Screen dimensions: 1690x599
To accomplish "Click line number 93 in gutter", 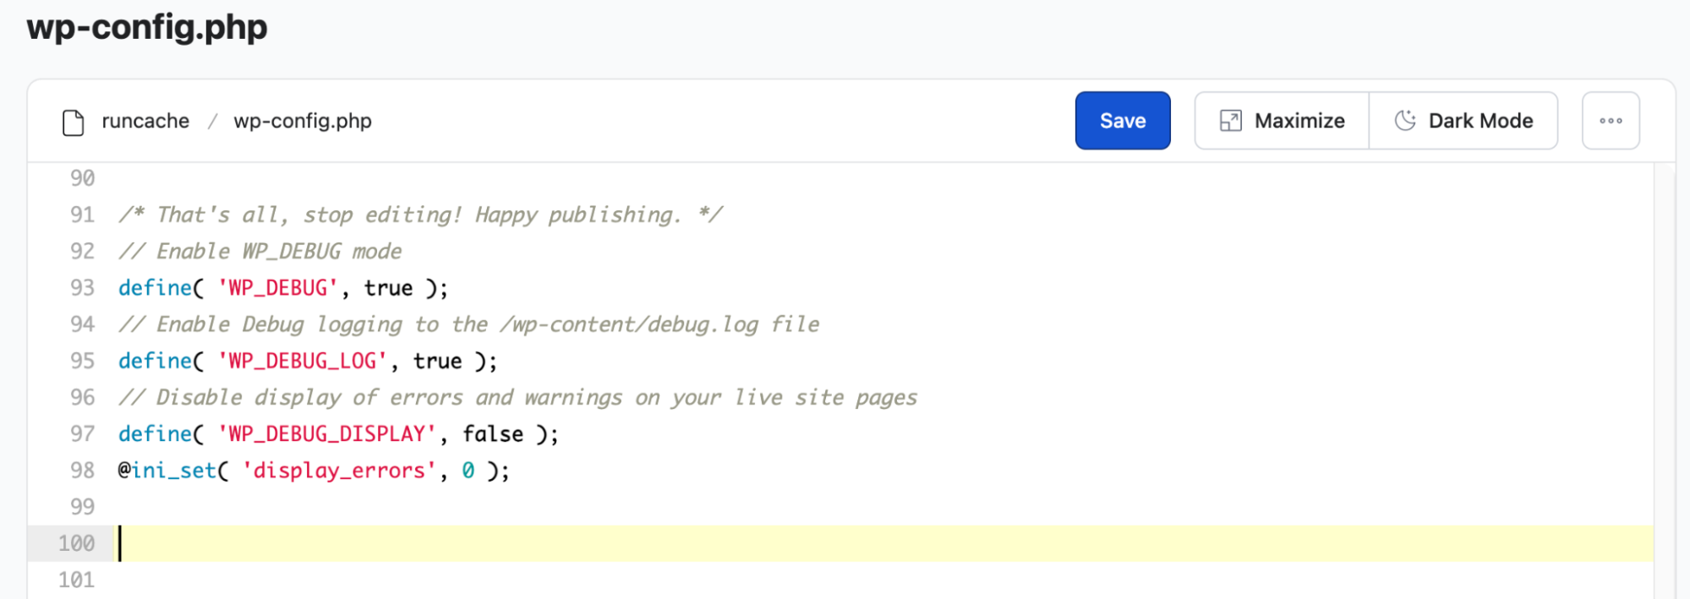I will pyautogui.click(x=82, y=288).
